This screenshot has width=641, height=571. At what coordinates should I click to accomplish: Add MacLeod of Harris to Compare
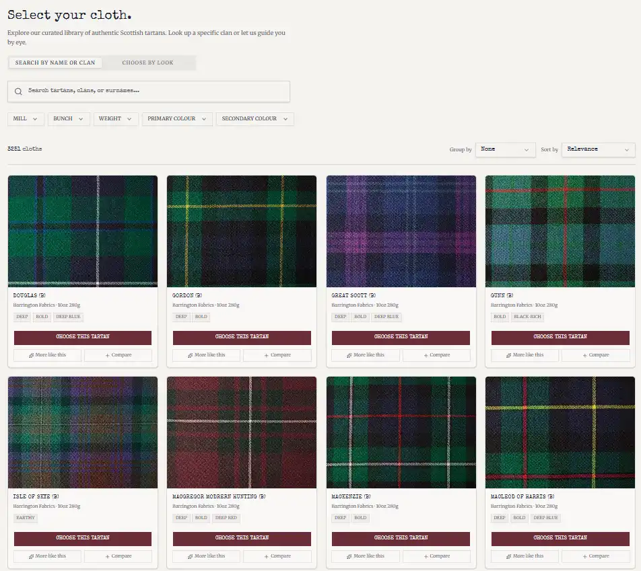click(596, 556)
